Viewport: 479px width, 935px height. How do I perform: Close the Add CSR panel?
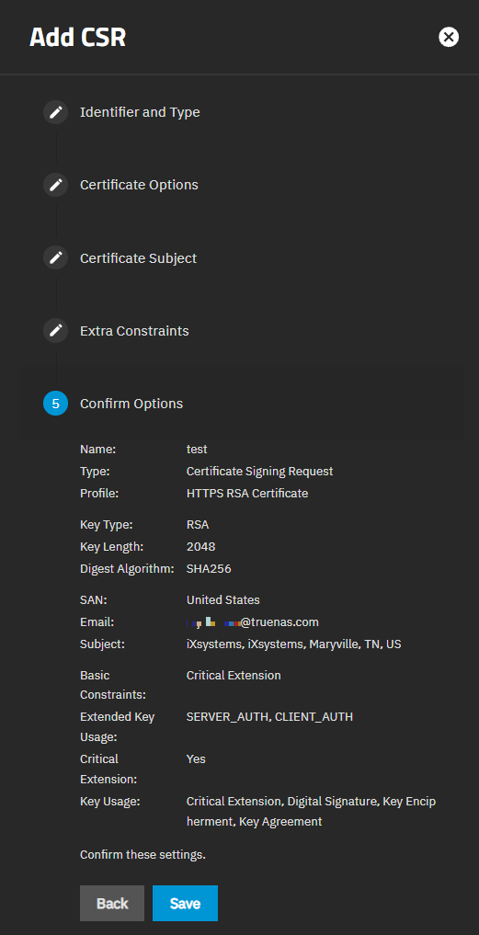tap(449, 37)
